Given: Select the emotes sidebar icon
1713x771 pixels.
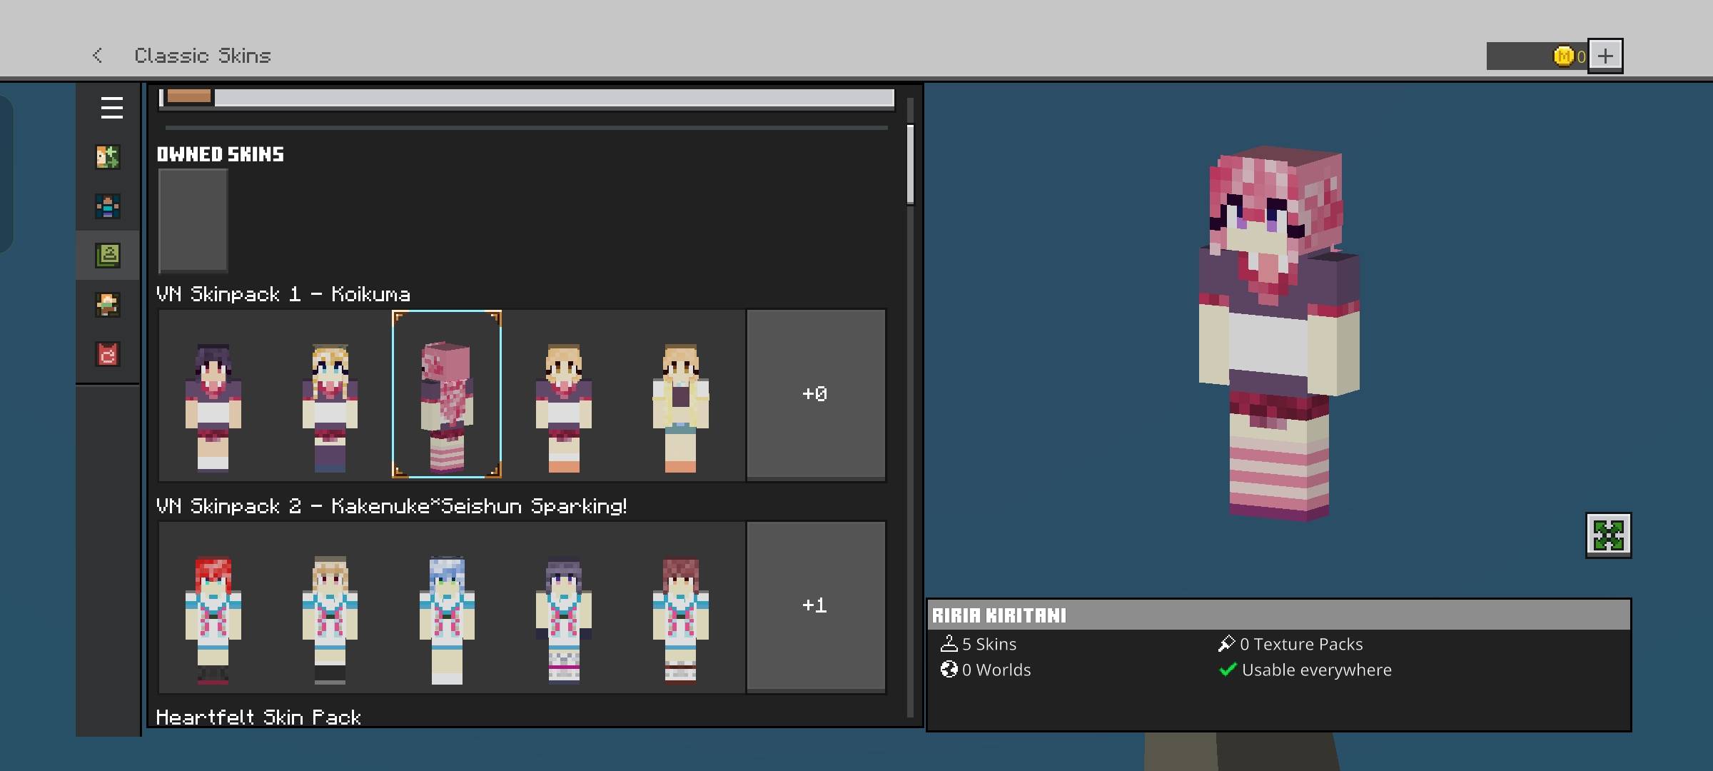Looking at the screenshot, I should point(108,305).
